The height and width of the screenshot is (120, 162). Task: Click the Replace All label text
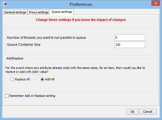[x=22, y=79]
